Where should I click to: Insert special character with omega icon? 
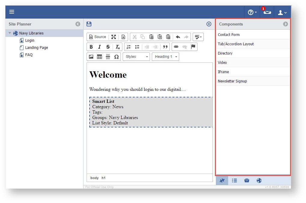(116, 57)
